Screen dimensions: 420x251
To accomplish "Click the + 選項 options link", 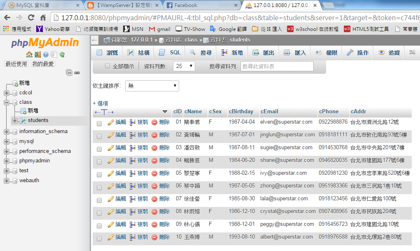I will click(100, 103).
